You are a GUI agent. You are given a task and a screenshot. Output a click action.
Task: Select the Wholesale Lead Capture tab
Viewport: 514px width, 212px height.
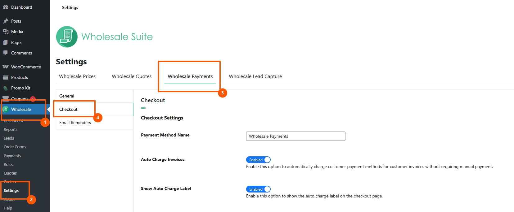pyautogui.click(x=255, y=76)
